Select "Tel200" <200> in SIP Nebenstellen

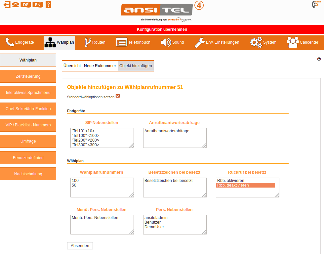[x=85, y=140]
